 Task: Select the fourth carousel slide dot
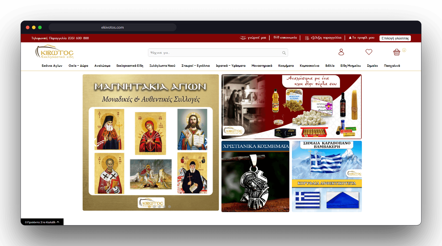pos(164,206)
